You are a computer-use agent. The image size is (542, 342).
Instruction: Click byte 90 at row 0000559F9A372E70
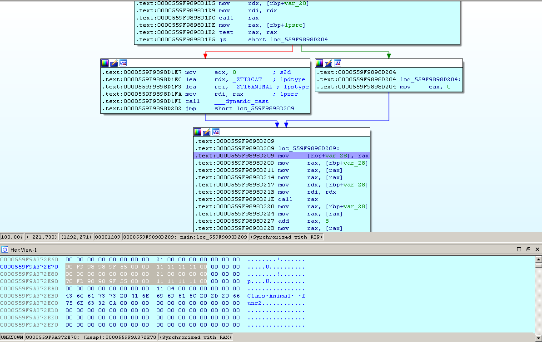click(x=69, y=267)
